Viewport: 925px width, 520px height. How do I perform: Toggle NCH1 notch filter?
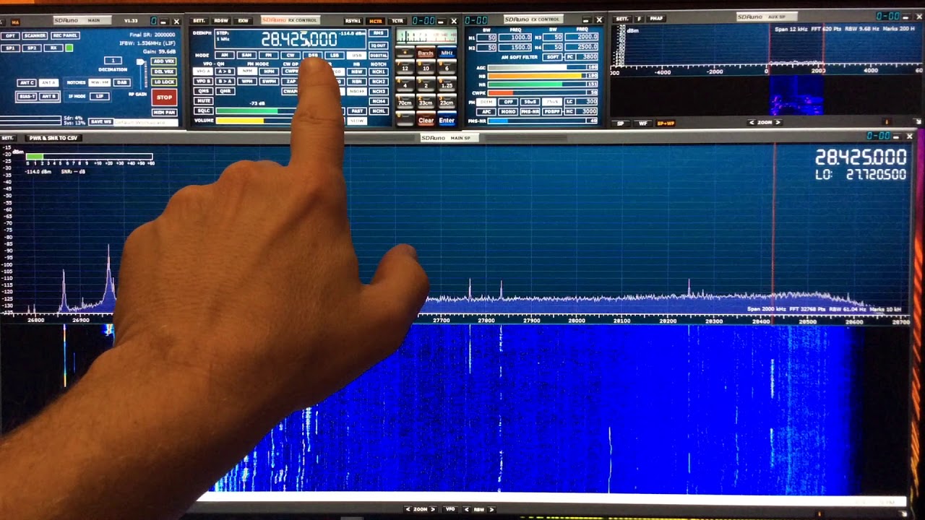[x=379, y=71]
